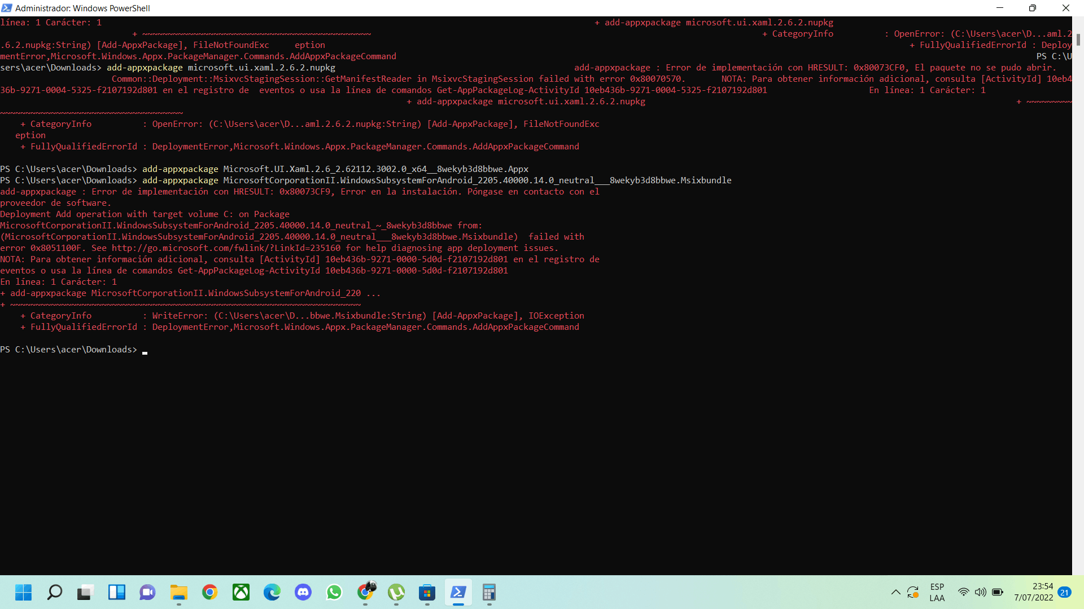The width and height of the screenshot is (1084, 609).
Task: Click 'Administrador: Windows PowerShell' window title
Action: (x=82, y=8)
